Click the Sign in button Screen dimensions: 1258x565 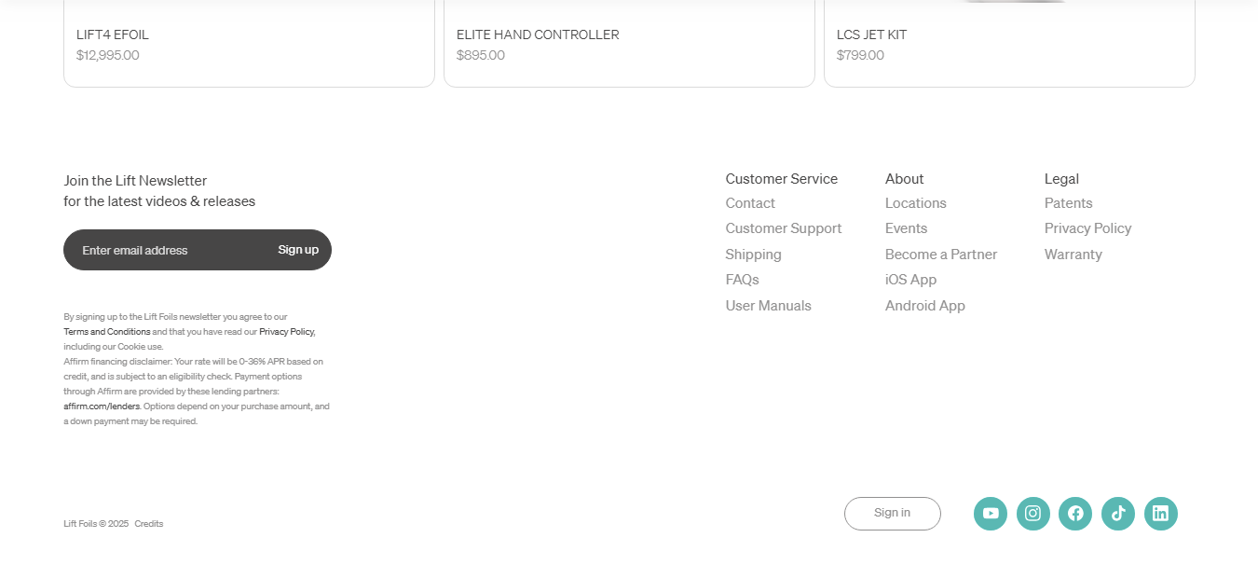pyautogui.click(x=893, y=514)
